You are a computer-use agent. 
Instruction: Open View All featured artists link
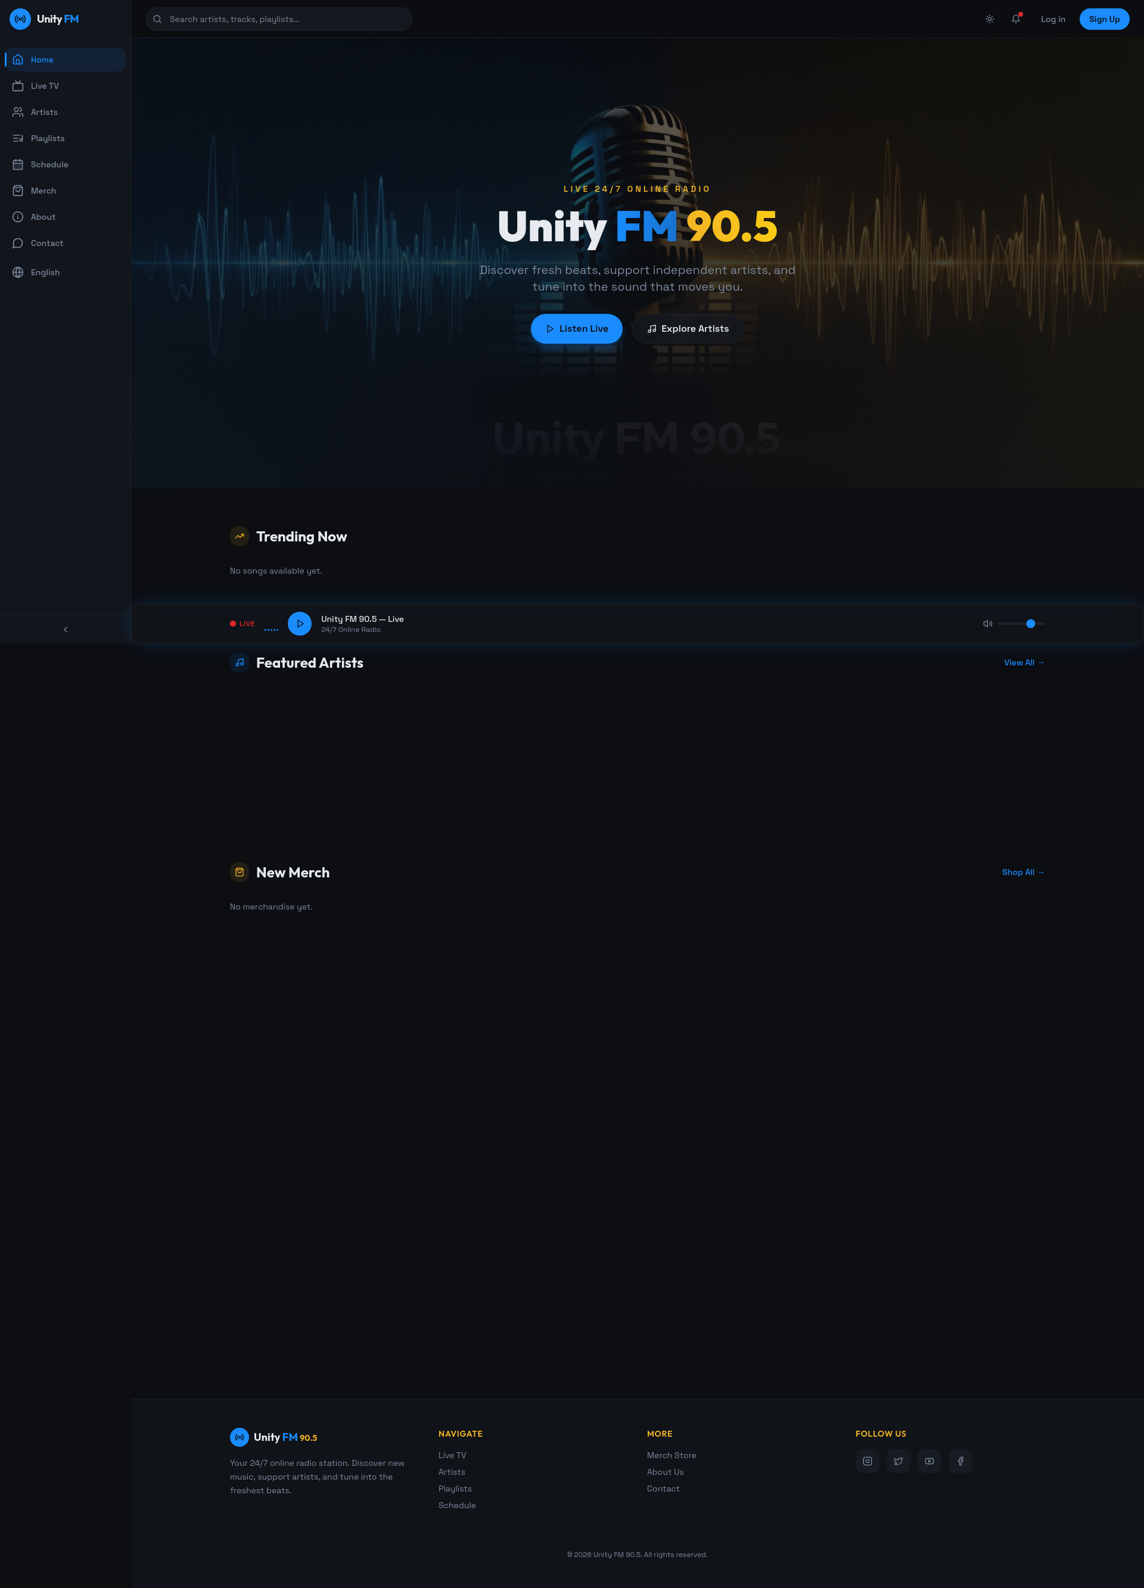pyautogui.click(x=1024, y=662)
